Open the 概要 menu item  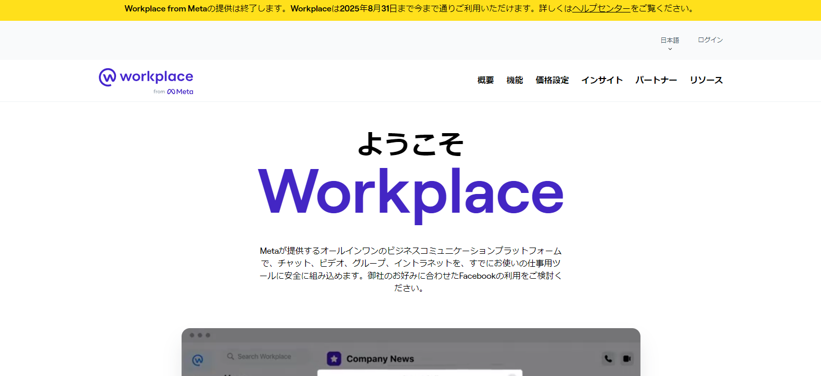click(485, 80)
